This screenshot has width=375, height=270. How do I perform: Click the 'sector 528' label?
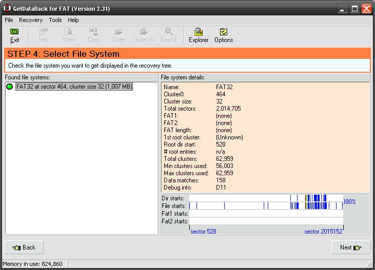coord(203,232)
